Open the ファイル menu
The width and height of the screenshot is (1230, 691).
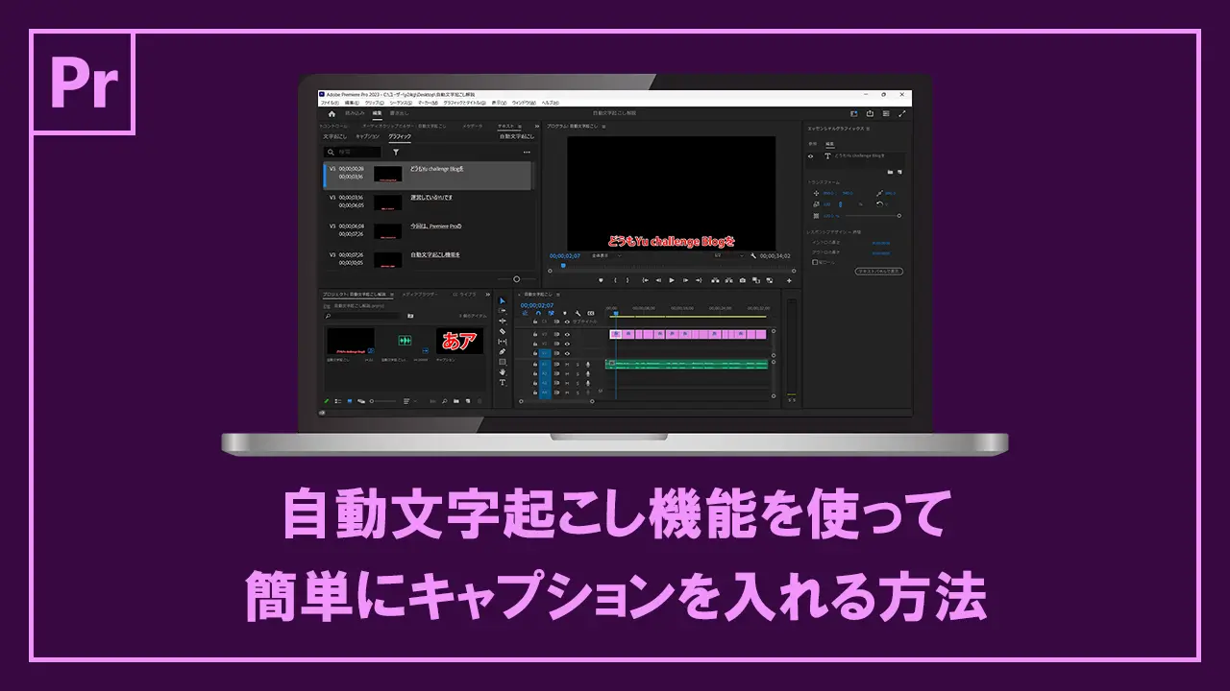[x=330, y=103]
